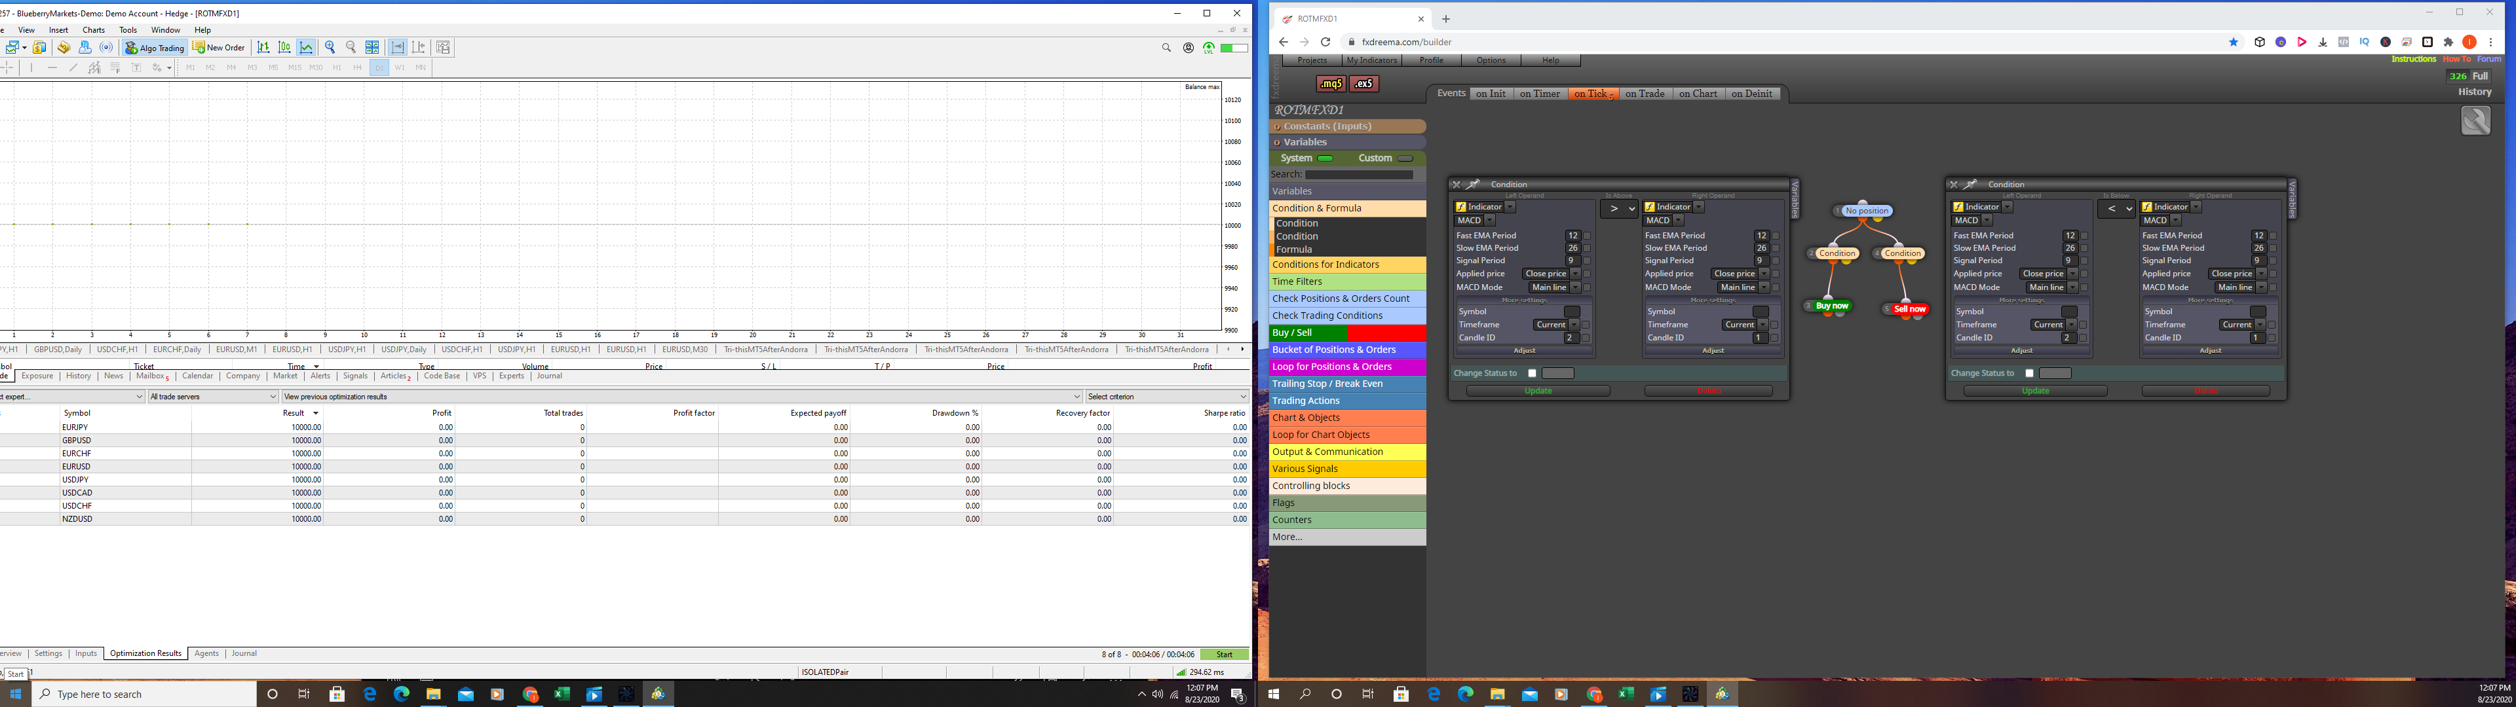2516x707 pixels.
Task: Open the All trade servers dropdown
Action: coord(213,397)
